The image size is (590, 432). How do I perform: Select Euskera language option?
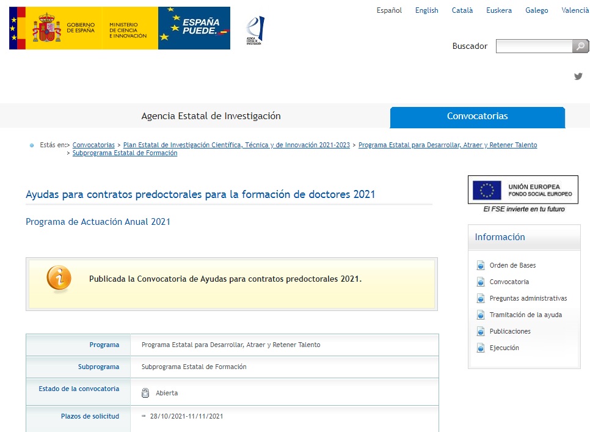click(x=499, y=10)
